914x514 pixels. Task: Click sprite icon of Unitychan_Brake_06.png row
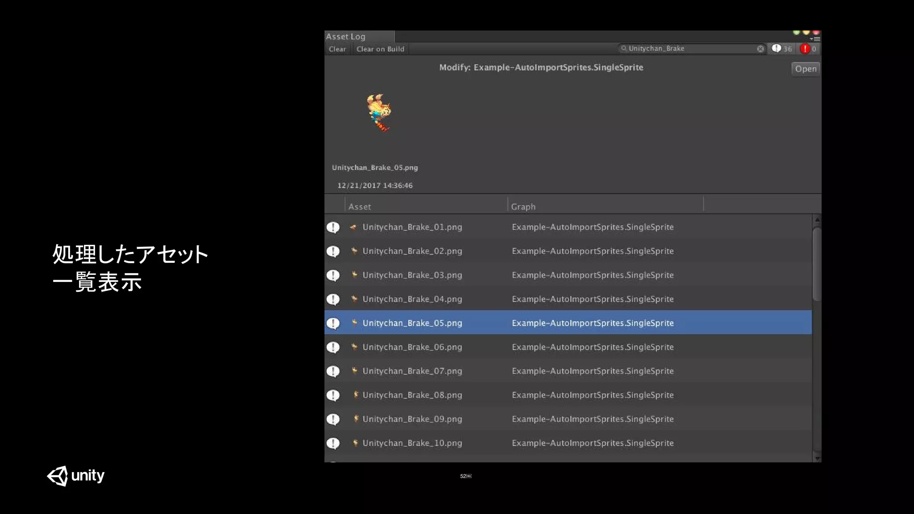pyautogui.click(x=354, y=347)
